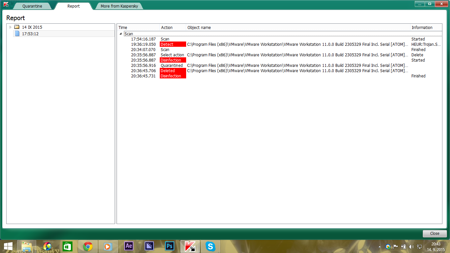Click Disinfection cell at 20:36:45.731
Image resolution: width=450 pixels, height=253 pixels.
click(x=173, y=76)
